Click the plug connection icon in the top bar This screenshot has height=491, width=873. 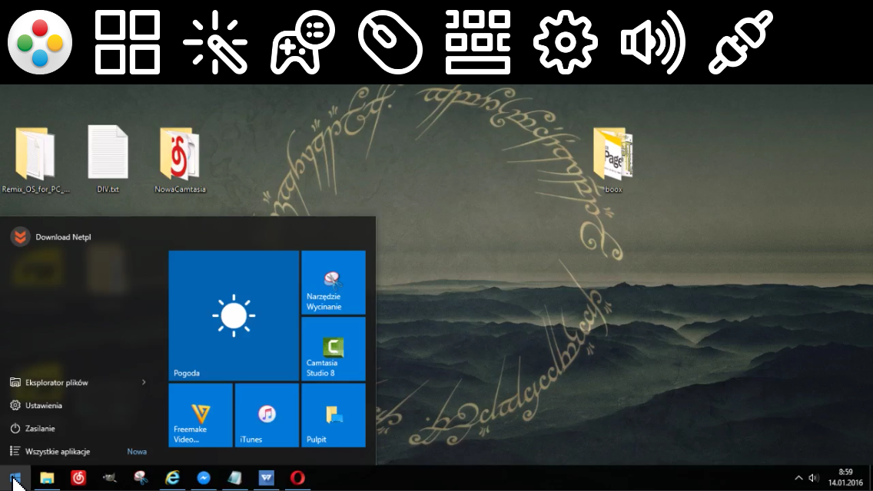(x=741, y=42)
